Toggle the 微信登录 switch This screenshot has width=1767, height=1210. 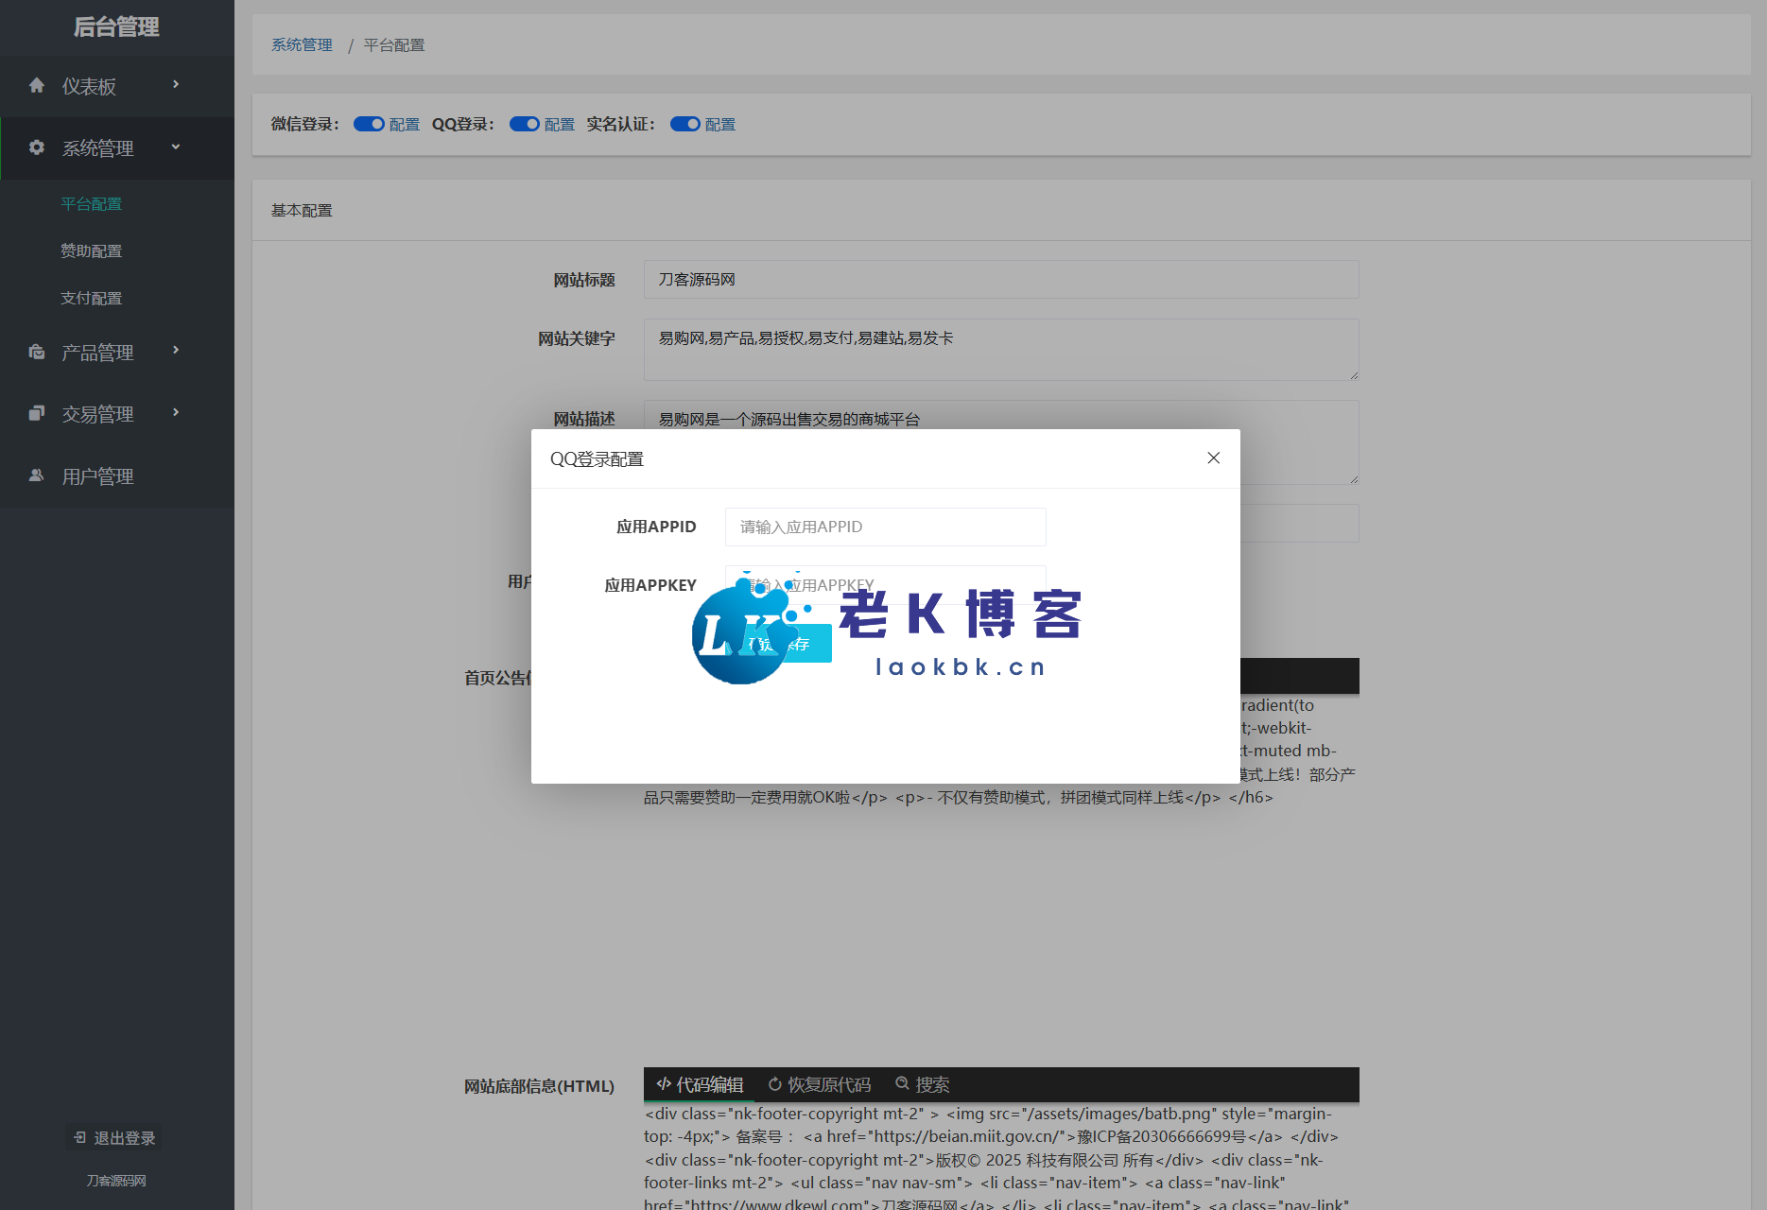(x=369, y=124)
